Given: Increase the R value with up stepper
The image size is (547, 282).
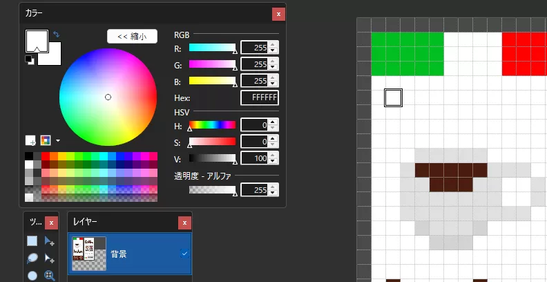Looking at the screenshot, I should [273, 44].
